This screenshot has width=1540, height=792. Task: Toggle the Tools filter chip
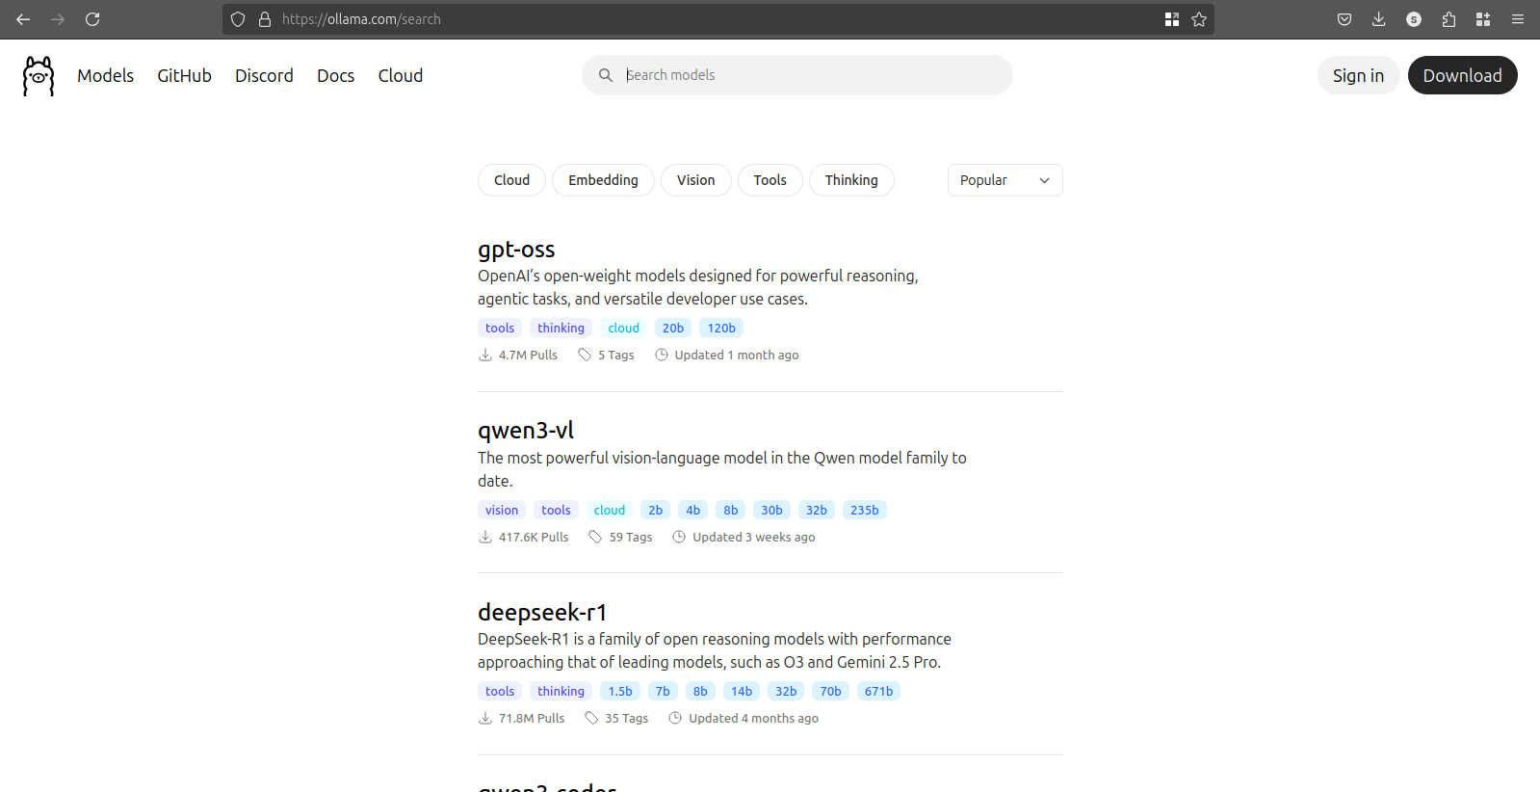point(770,180)
